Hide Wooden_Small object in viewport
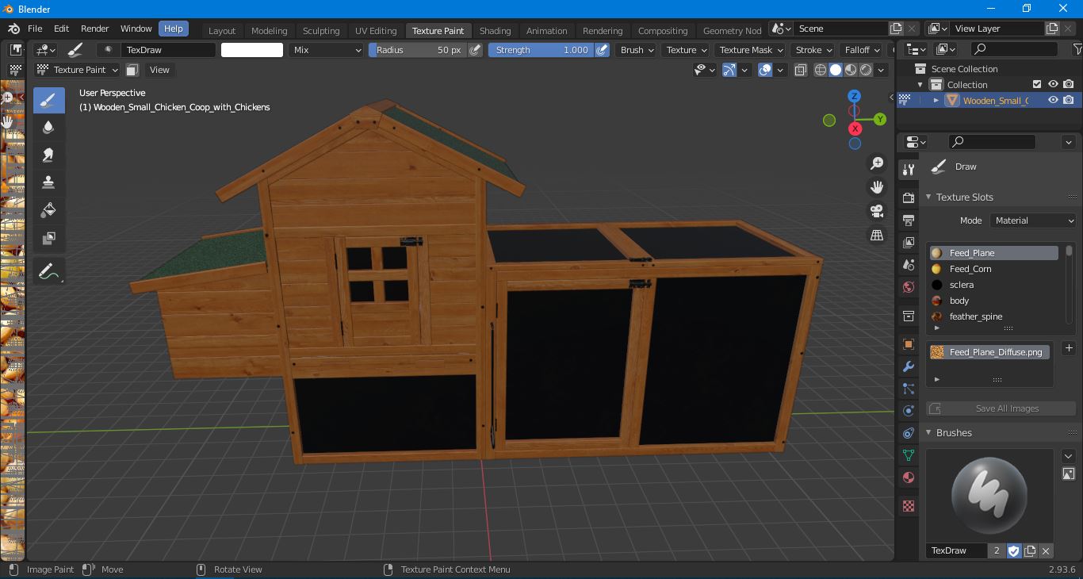 click(1053, 100)
